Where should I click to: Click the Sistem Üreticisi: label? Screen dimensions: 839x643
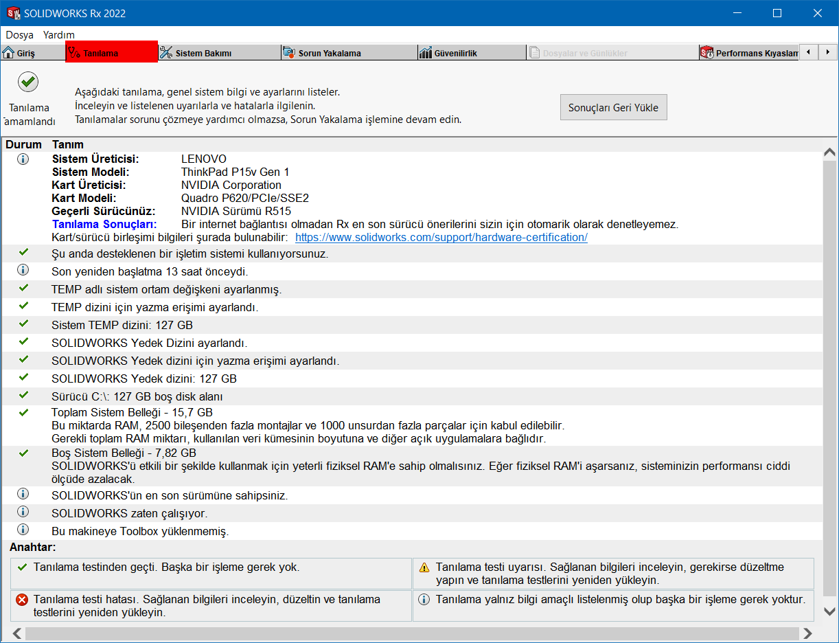(95, 159)
